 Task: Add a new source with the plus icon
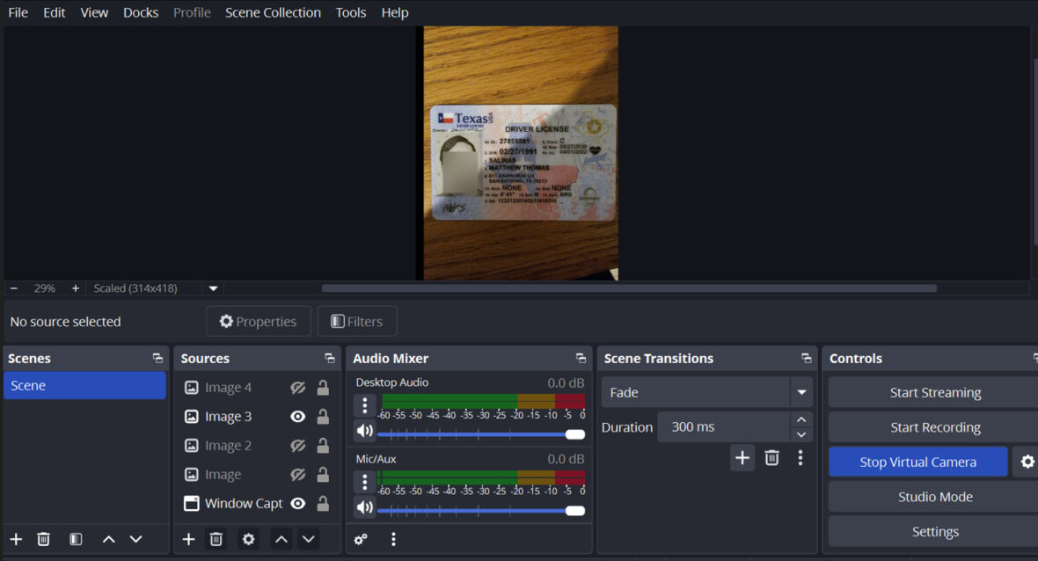188,538
